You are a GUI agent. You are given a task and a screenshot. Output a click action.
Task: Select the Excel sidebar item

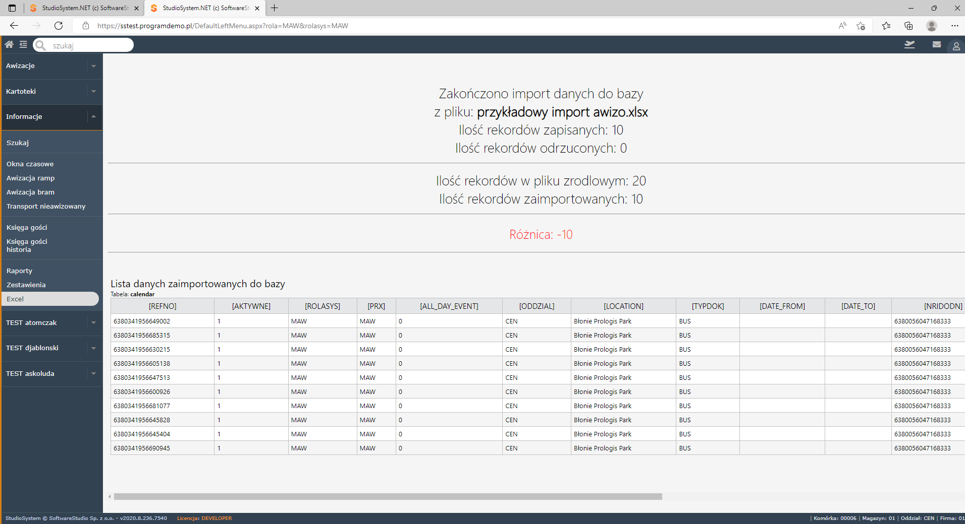[50, 299]
